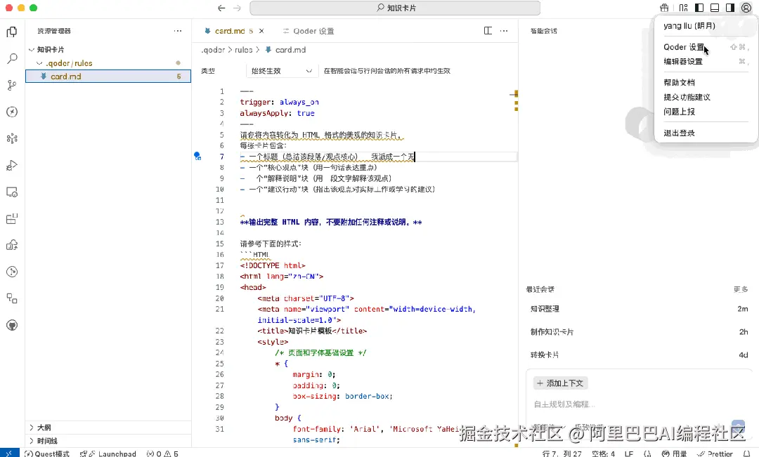The height and width of the screenshot is (457, 759).
Task: Click the user account avatar icon
Action: pos(746,8)
